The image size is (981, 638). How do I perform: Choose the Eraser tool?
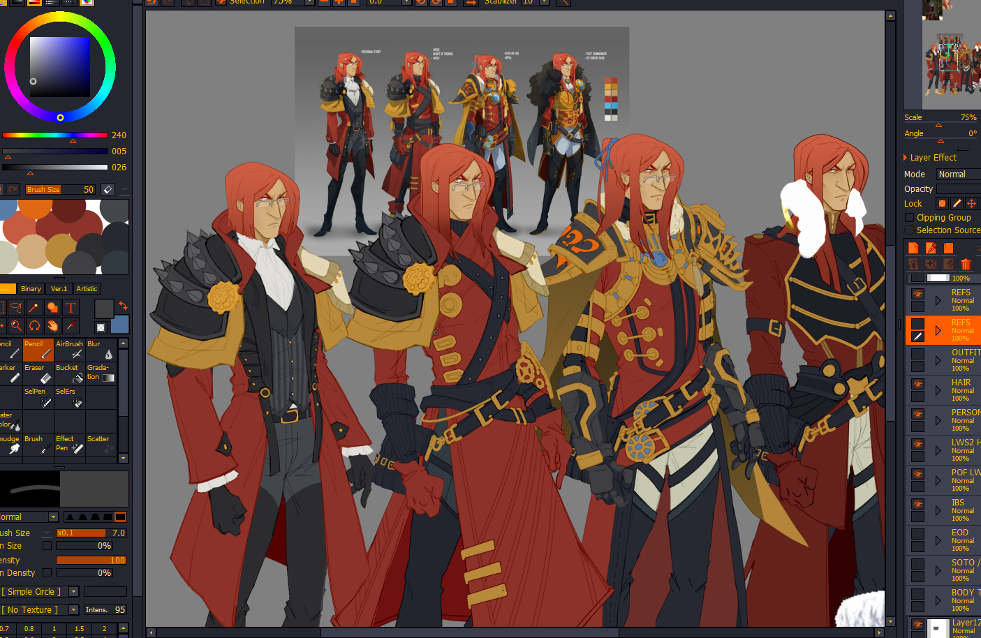click(x=38, y=373)
